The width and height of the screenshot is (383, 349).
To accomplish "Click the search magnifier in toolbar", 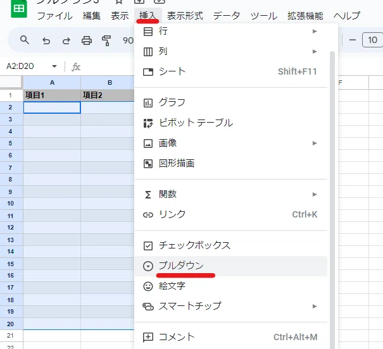I will click(25, 40).
